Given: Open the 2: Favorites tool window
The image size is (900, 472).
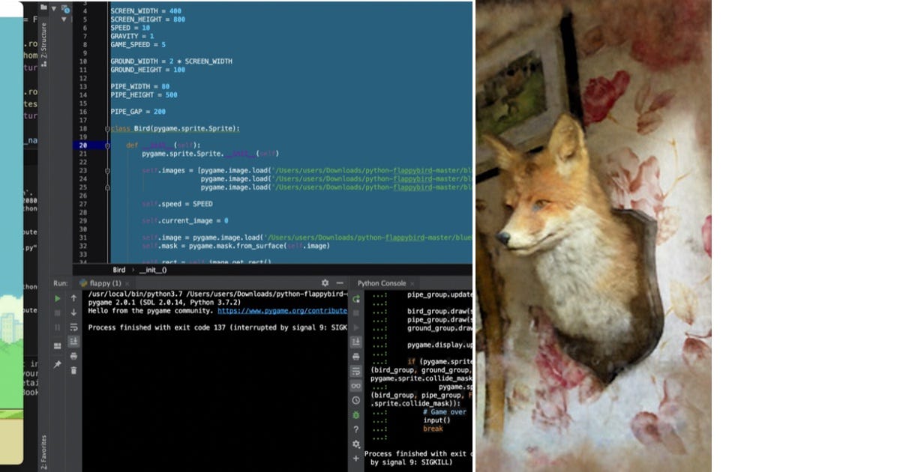Looking at the screenshot, I should [43, 452].
